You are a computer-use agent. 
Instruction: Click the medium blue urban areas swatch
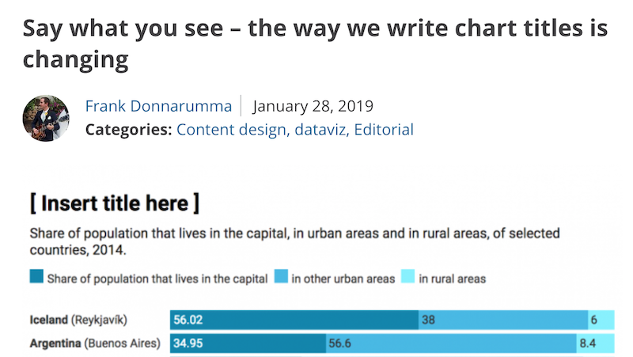point(282,278)
